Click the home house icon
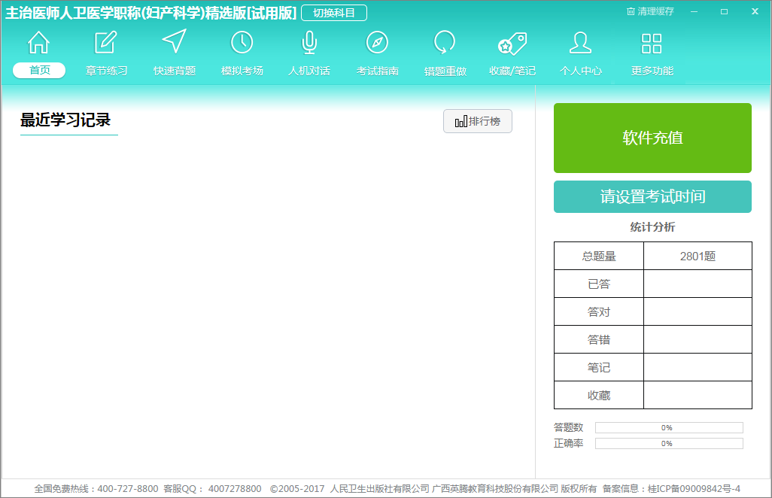This screenshot has width=772, height=498. (38, 42)
